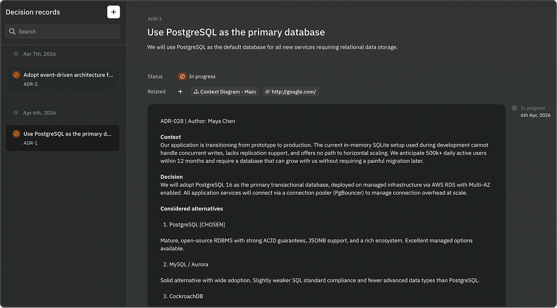Open the In progress status selector
Viewport: 557px width, 308px height.
click(197, 76)
